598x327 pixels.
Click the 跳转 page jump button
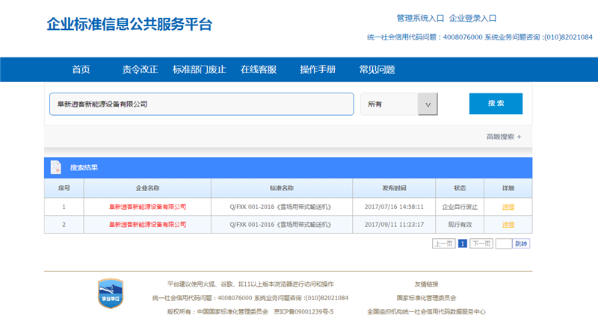(521, 243)
